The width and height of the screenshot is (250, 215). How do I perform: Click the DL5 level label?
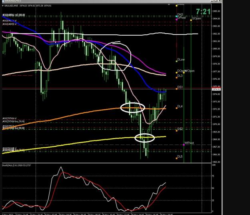180,157
